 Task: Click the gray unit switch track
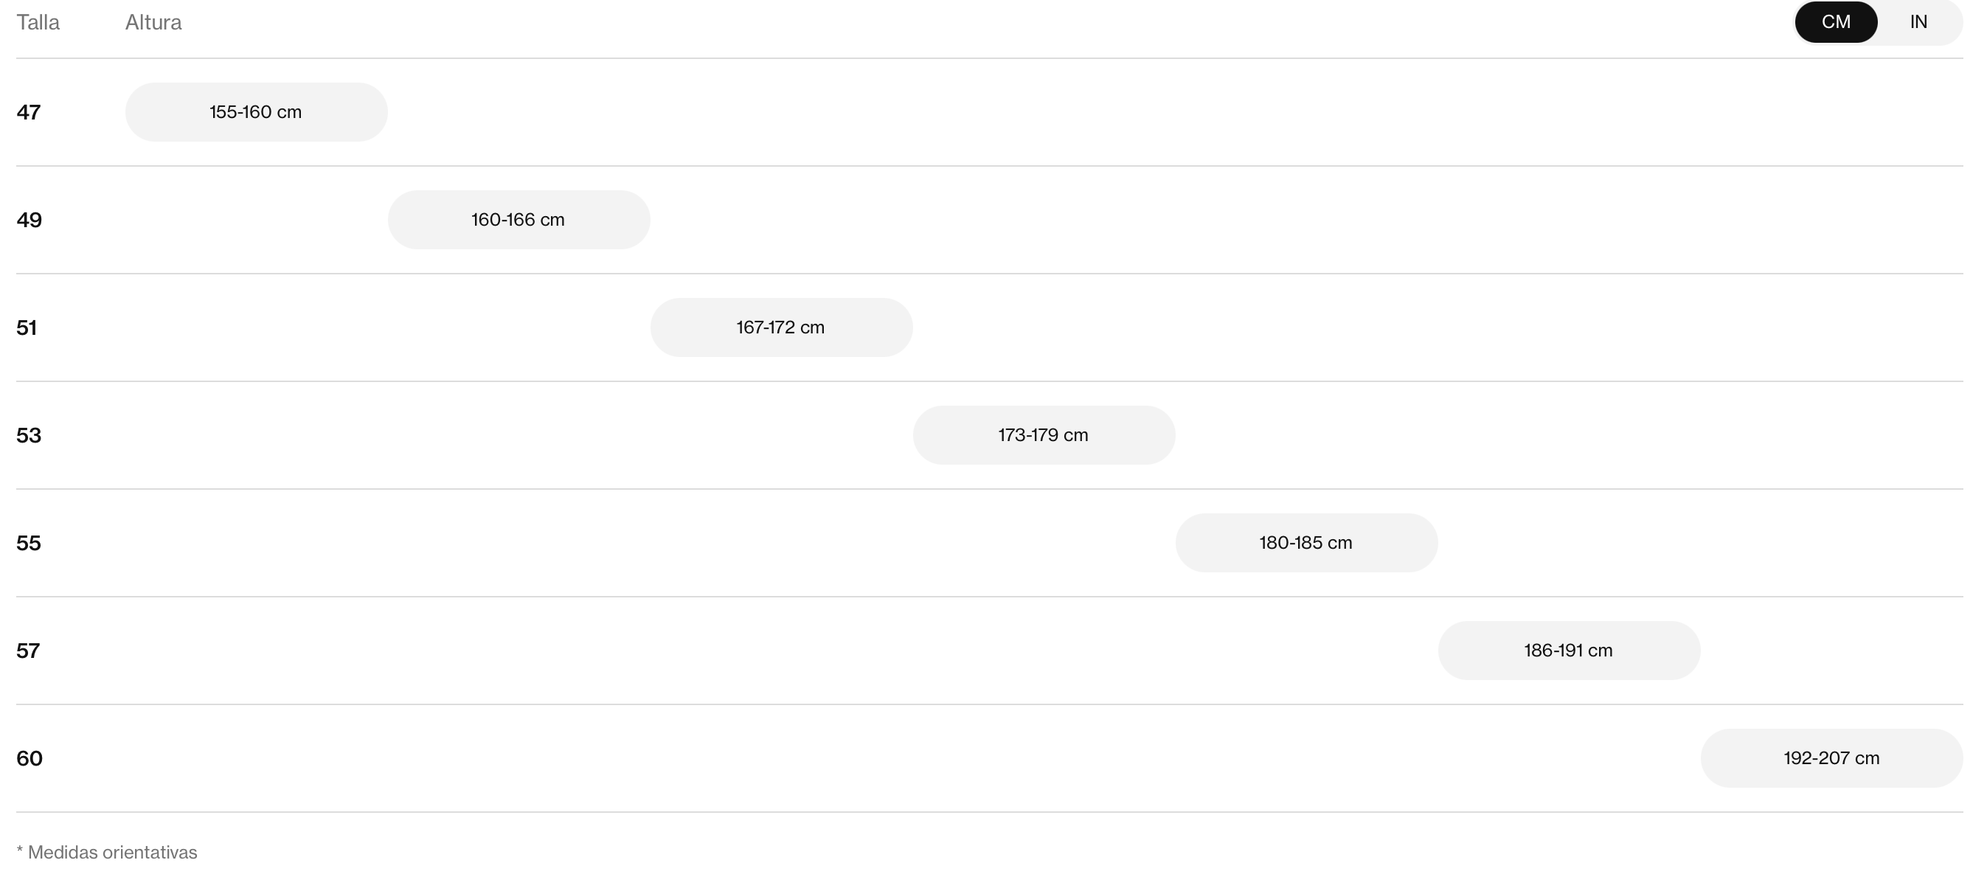coord(1879,21)
